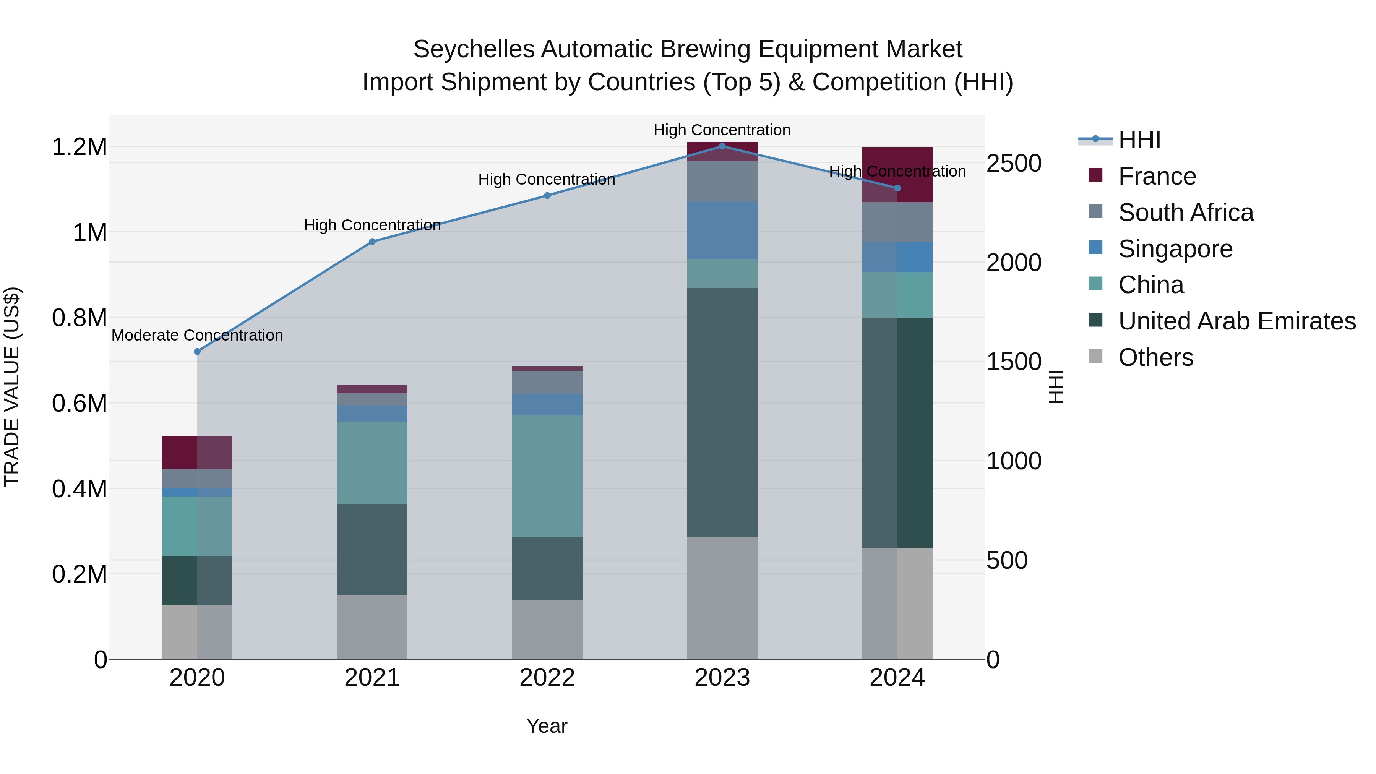Click the chart title 'Seychelles Automatic Brewing Equipment Market'

[x=688, y=49]
